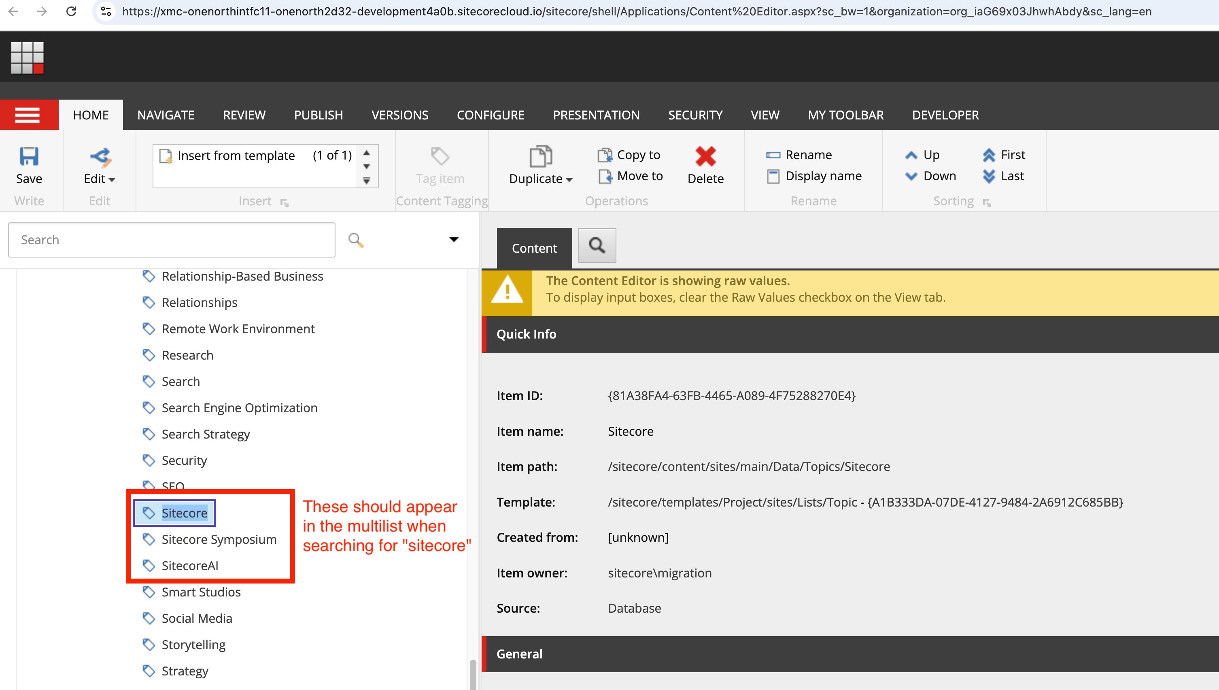Click the Save floppy disk icon
This screenshot has height=690, width=1219.
(29, 156)
